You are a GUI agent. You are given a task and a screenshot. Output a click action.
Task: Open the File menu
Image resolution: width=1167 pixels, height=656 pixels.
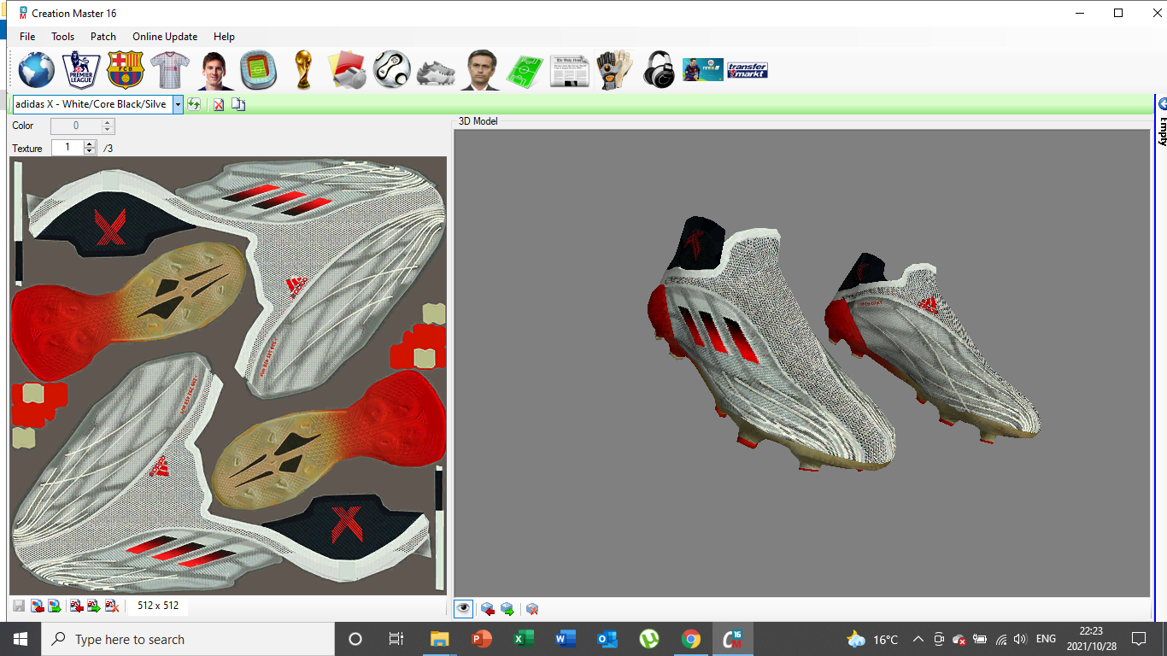[27, 37]
